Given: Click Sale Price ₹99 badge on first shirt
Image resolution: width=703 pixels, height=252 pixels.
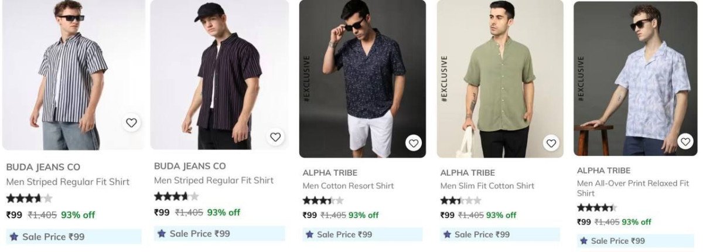Looking at the screenshot, I should 73,237.
